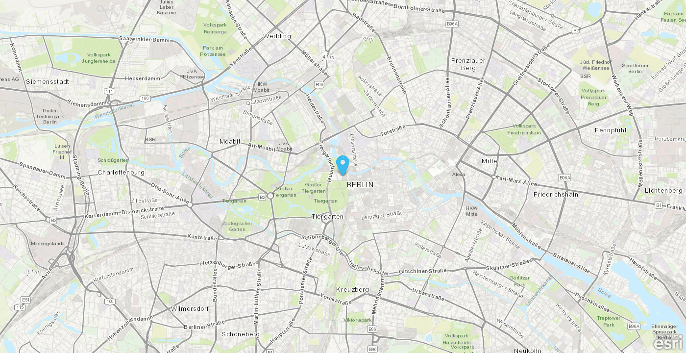686x353 pixels.
Task: Click the blue location pin marker
Action: [x=343, y=165]
